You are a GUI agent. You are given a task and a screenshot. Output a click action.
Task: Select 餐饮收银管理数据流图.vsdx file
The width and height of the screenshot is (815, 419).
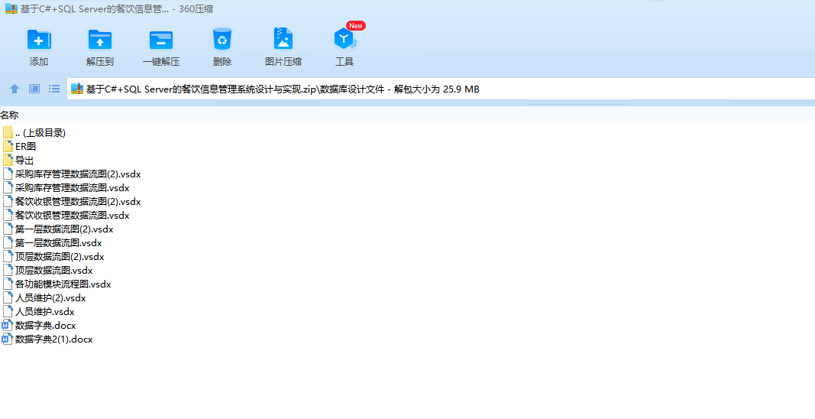[66, 216]
